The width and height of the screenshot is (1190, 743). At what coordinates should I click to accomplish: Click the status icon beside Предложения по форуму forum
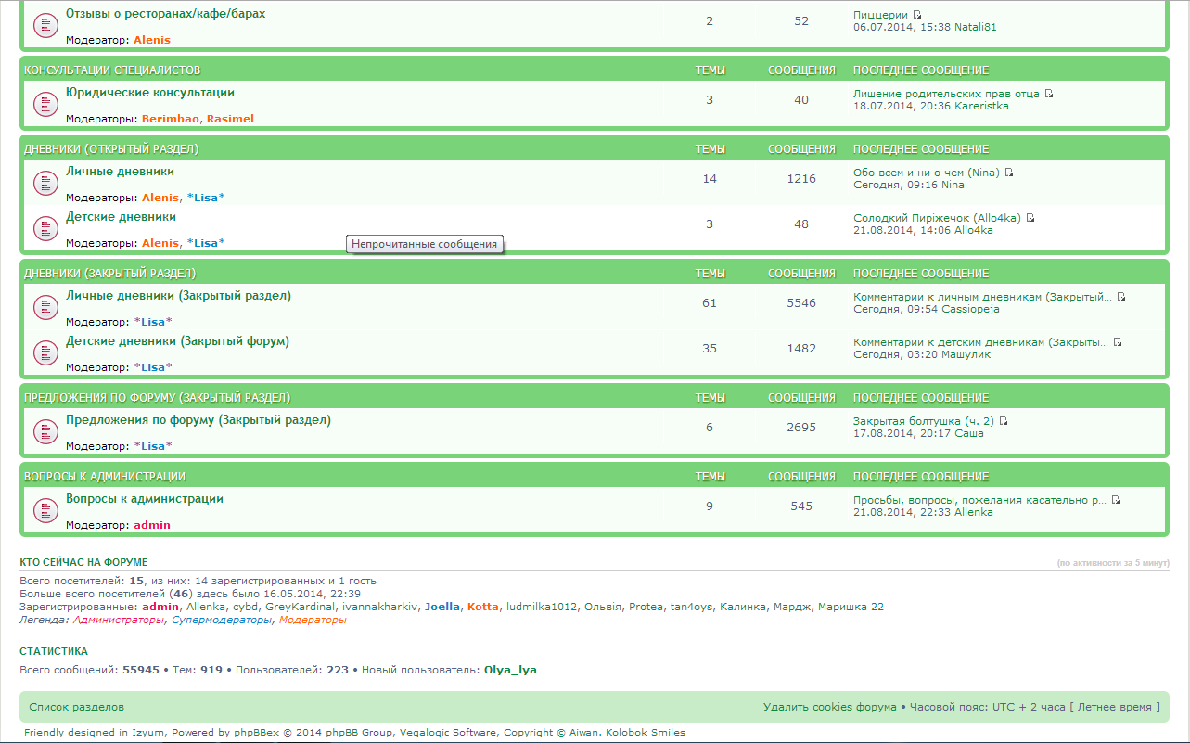tap(46, 432)
